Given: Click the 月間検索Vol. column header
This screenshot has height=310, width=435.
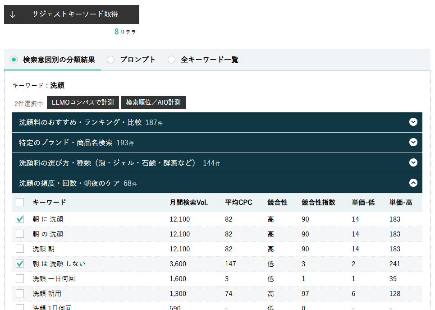Looking at the screenshot, I should tap(188, 203).
